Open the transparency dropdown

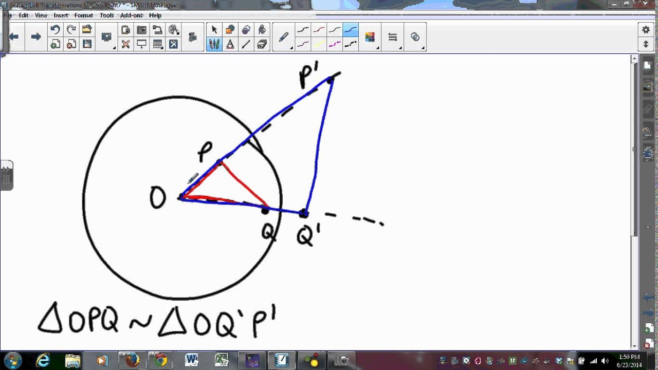(x=416, y=37)
